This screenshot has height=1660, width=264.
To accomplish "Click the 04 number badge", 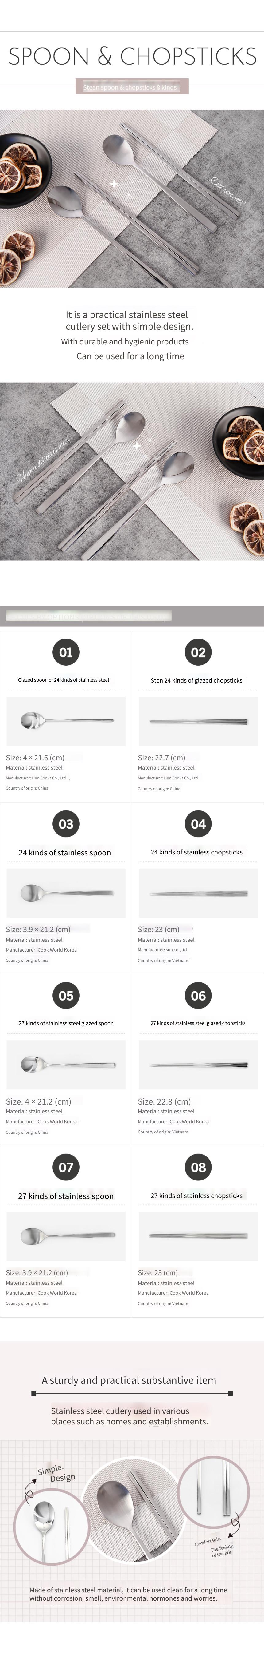I will (198, 824).
